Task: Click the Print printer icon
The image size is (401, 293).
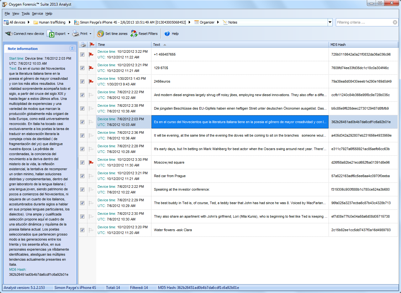Action: [x=76, y=34]
